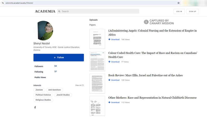Screen dimensions: 207x119
Task: Open the Followers count 64
Action: (55, 66)
